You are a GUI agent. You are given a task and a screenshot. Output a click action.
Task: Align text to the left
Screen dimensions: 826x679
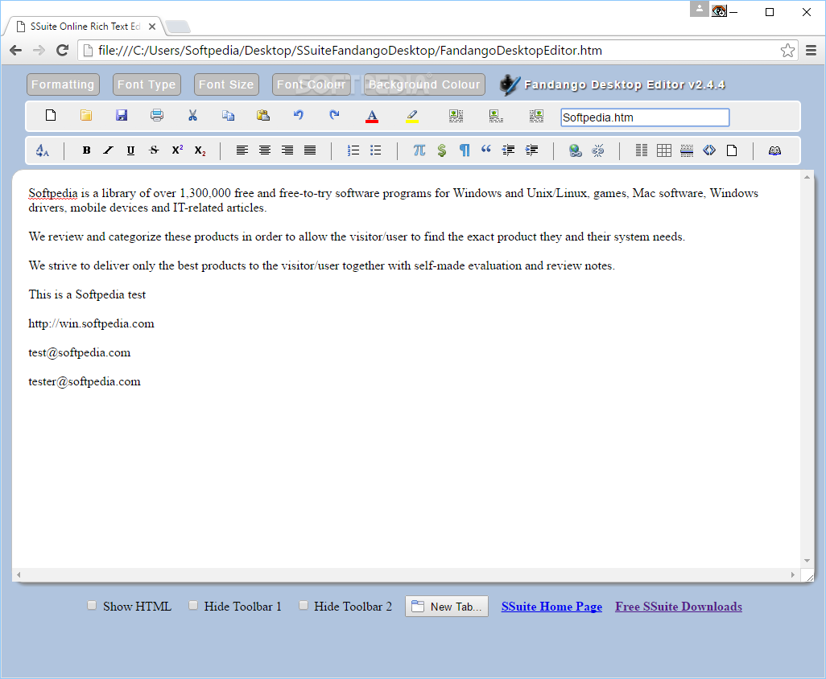(x=242, y=150)
